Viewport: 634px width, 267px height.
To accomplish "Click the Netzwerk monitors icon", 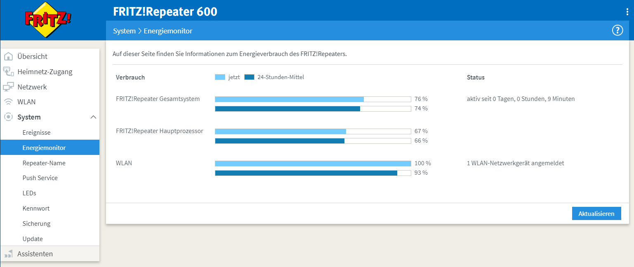I will click(8, 87).
